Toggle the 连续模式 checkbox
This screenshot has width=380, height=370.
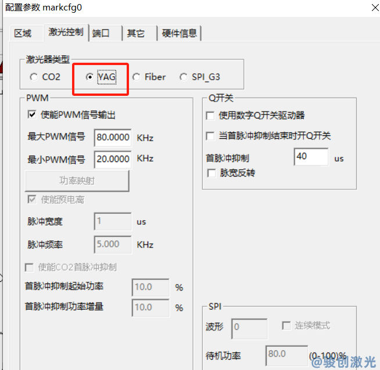pyautogui.click(x=286, y=325)
